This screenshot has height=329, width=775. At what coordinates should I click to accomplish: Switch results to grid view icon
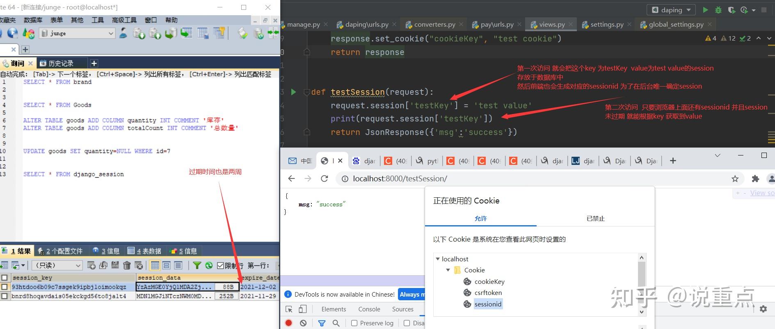click(x=155, y=265)
